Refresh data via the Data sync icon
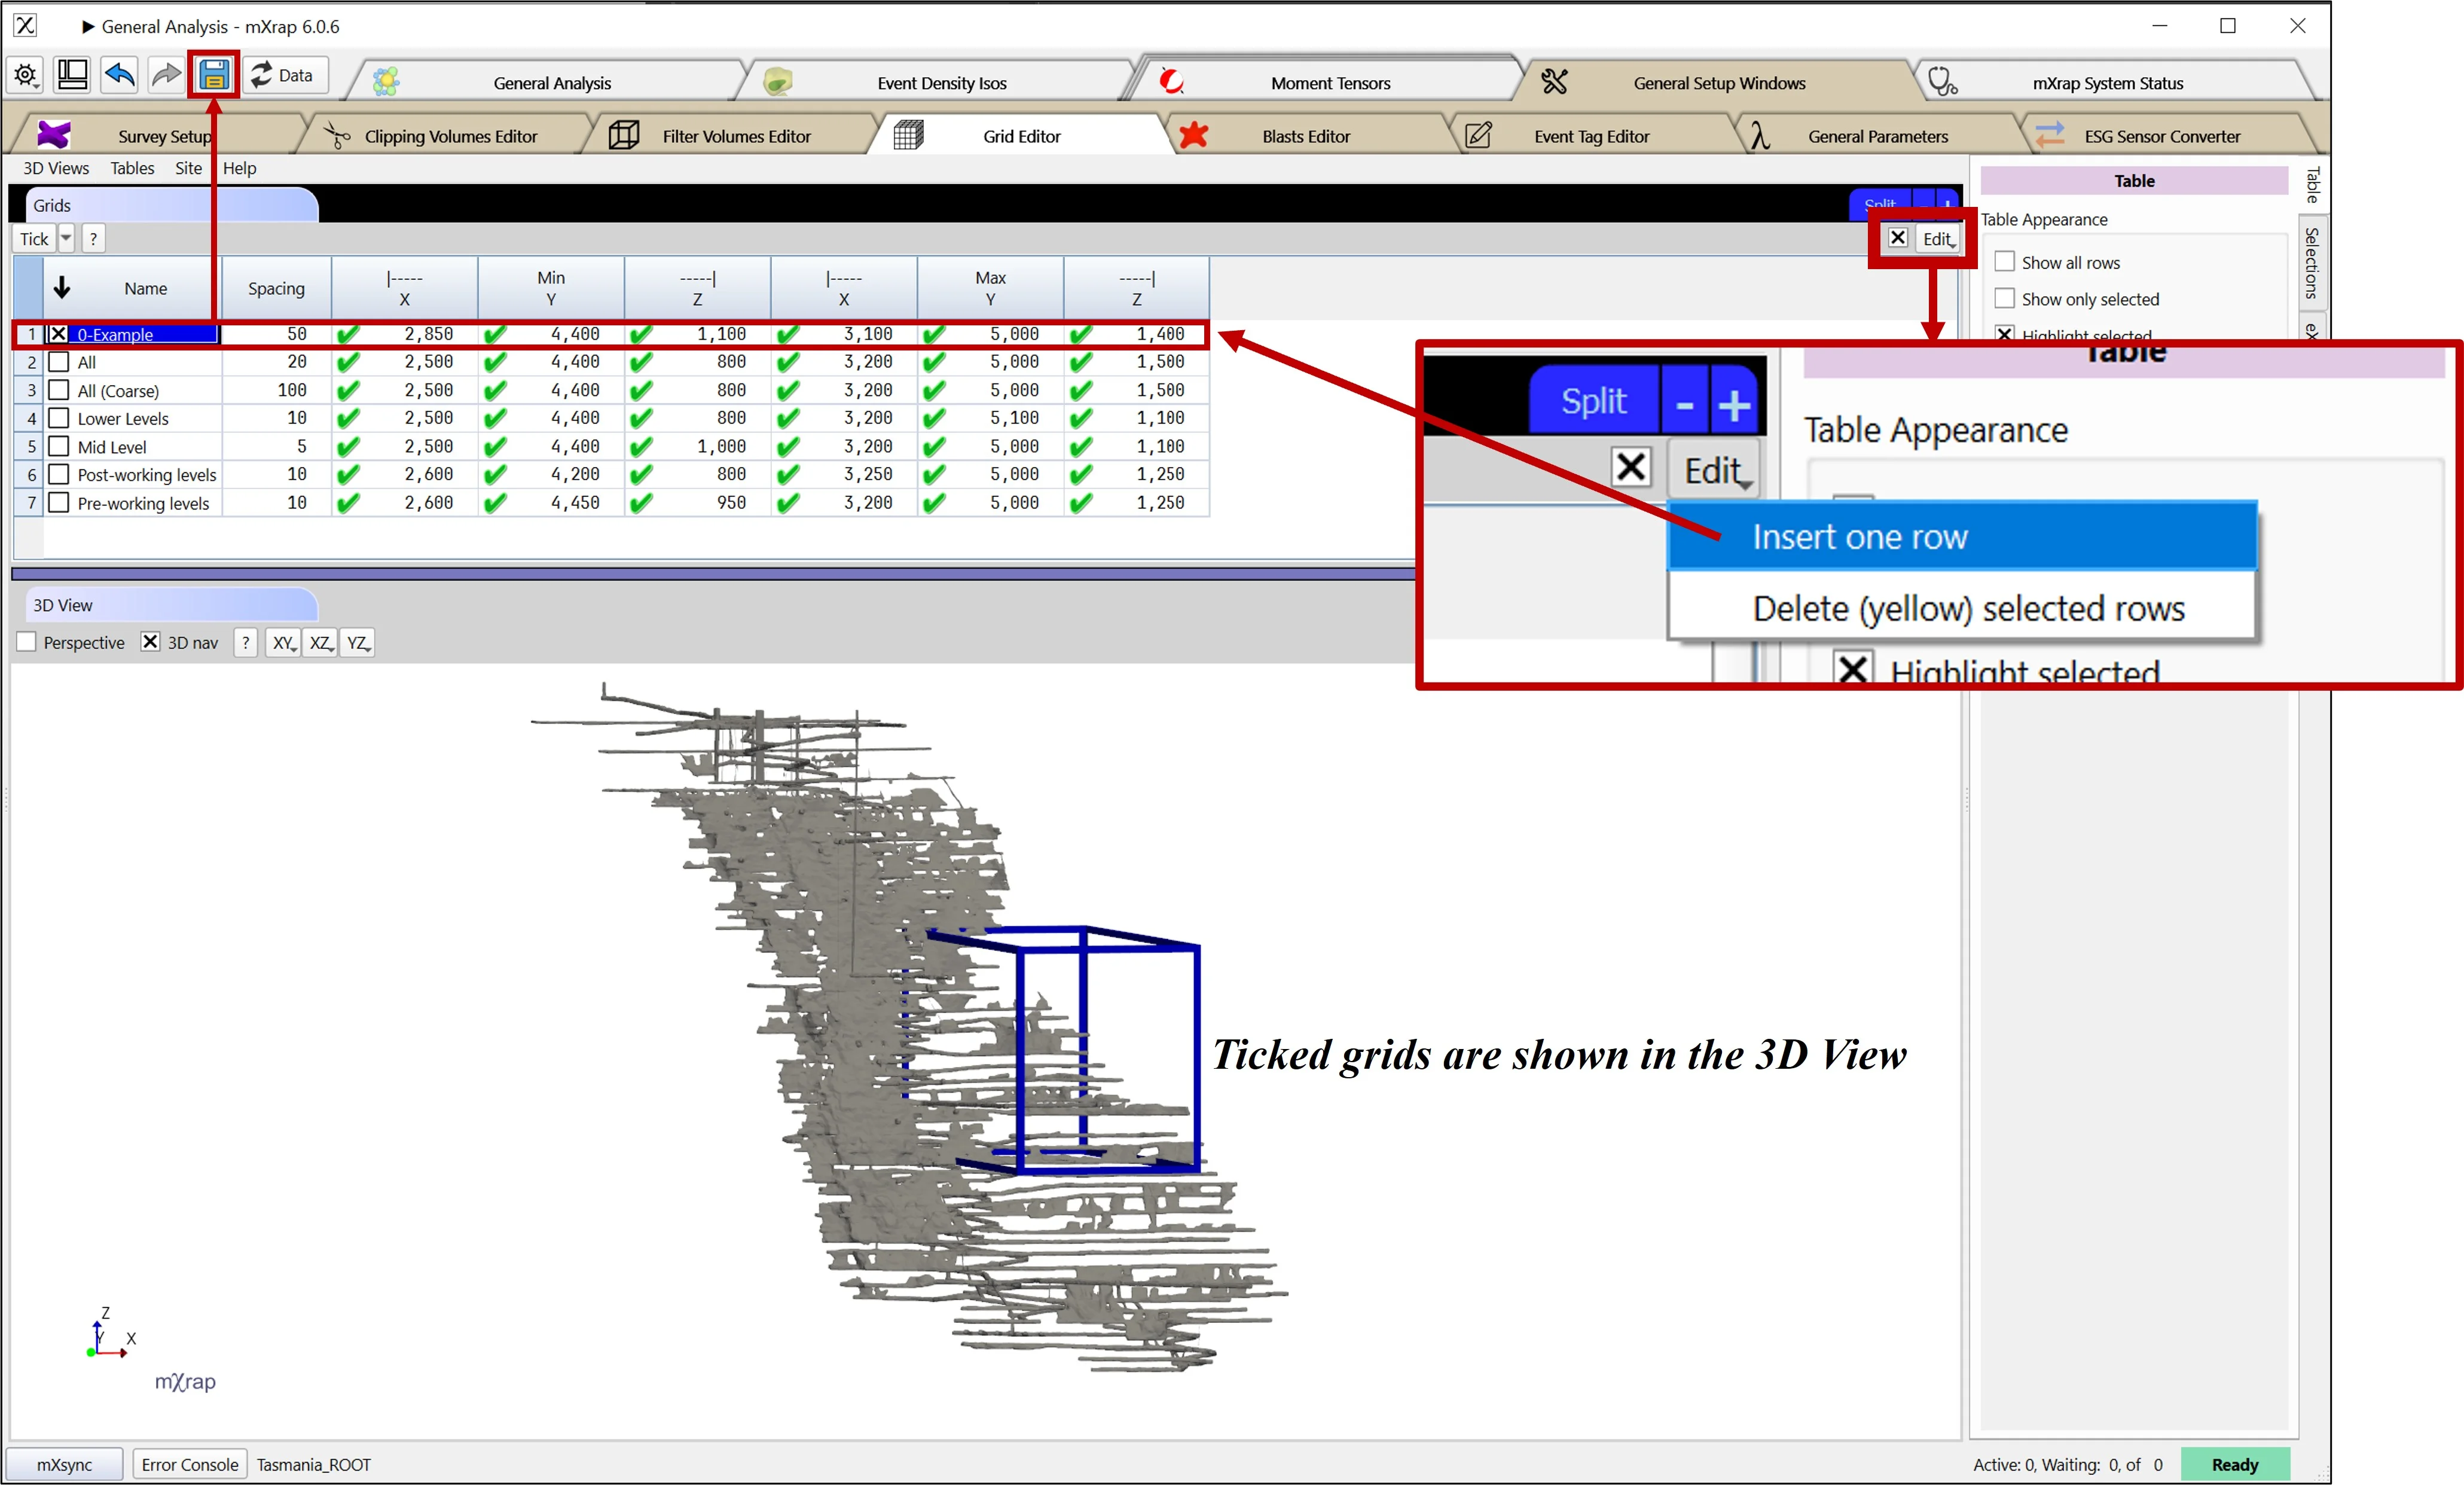2464x1485 pixels. [x=261, y=74]
